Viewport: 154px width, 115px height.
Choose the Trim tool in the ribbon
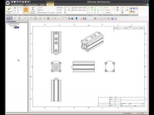(106, 8)
